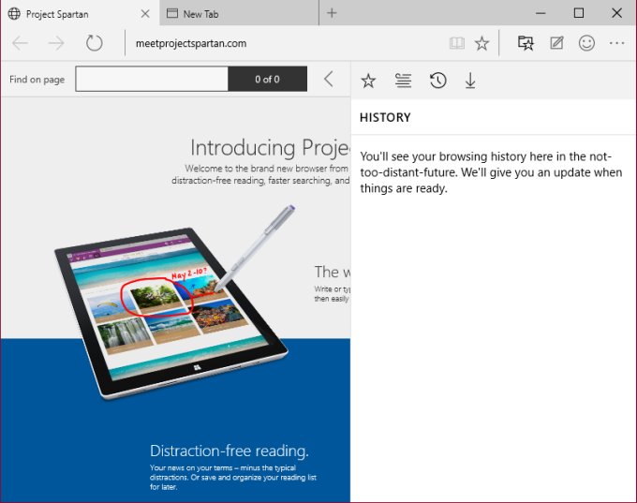Switch to the New Tab tab
This screenshot has height=503, width=637.
(x=239, y=13)
